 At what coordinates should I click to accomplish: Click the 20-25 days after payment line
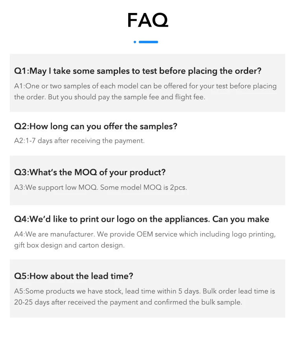click(128, 302)
